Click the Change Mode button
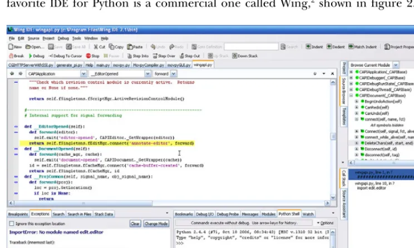Screen dimensions: 414x248 [156, 224]
